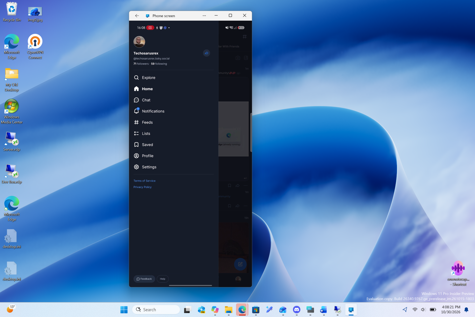Open the notification bell in system tray
This screenshot has width=475, height=317.
tap(466, 310)
